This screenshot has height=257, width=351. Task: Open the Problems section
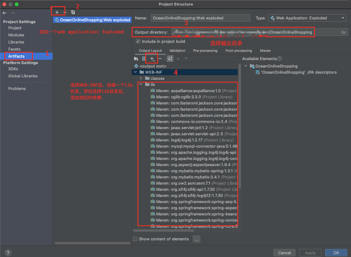pos(17,89)
